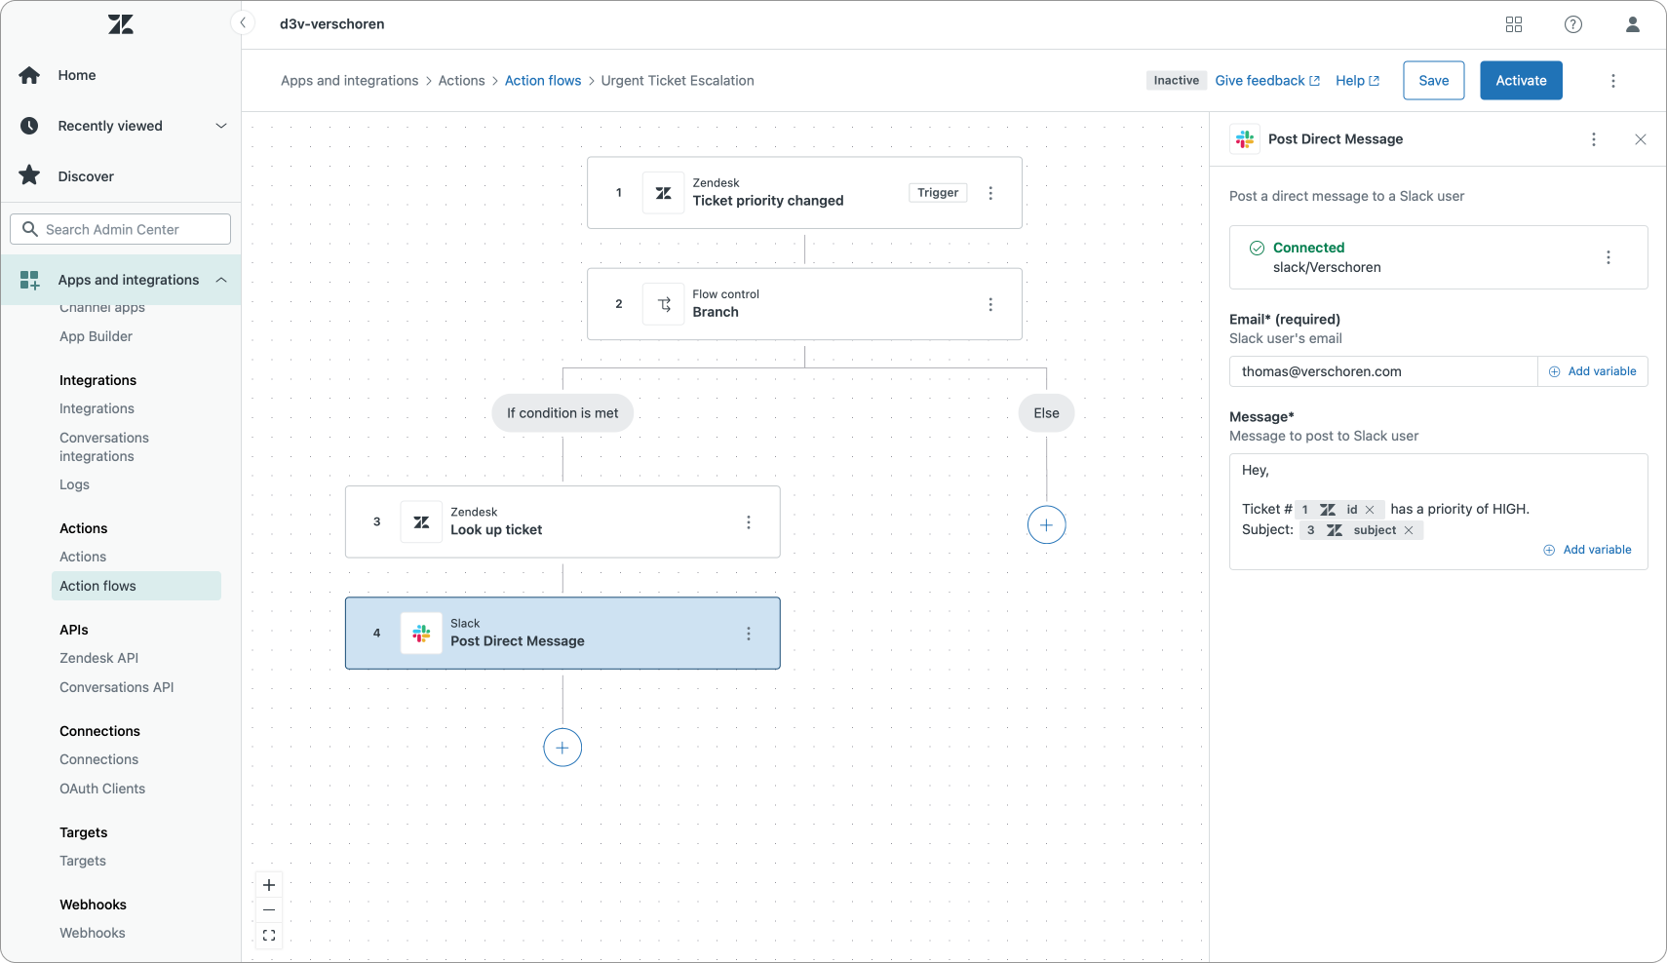Open the user profile icon
Screen dimensions: 1667x963
pos(1633,24)
